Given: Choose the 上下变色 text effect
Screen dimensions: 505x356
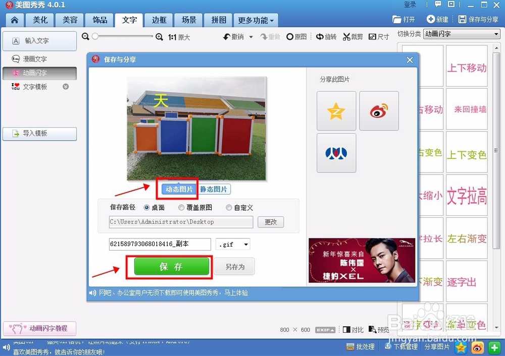Looking at the screenshot, I should click(x=467, y=152).
